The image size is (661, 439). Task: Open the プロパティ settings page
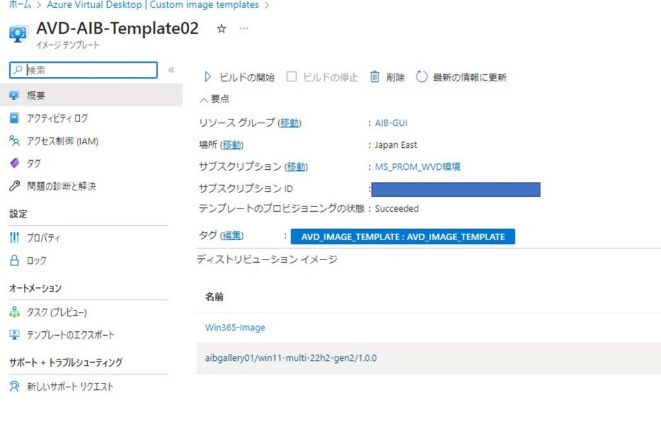[x=43, y=238]
